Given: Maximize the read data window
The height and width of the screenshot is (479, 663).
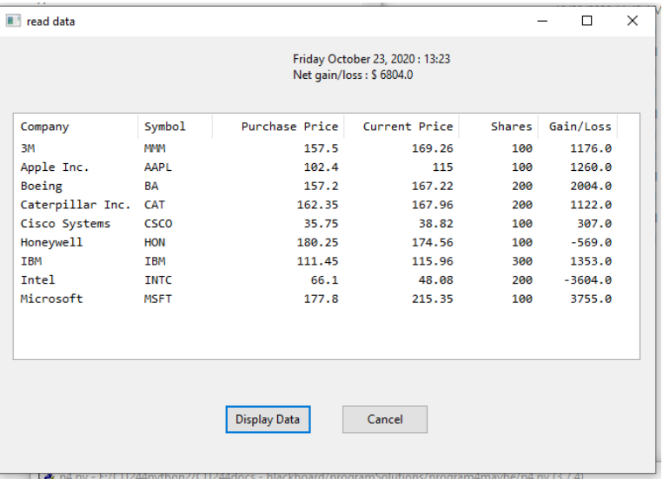Looking at the screenshot, I should coord(587,21).
